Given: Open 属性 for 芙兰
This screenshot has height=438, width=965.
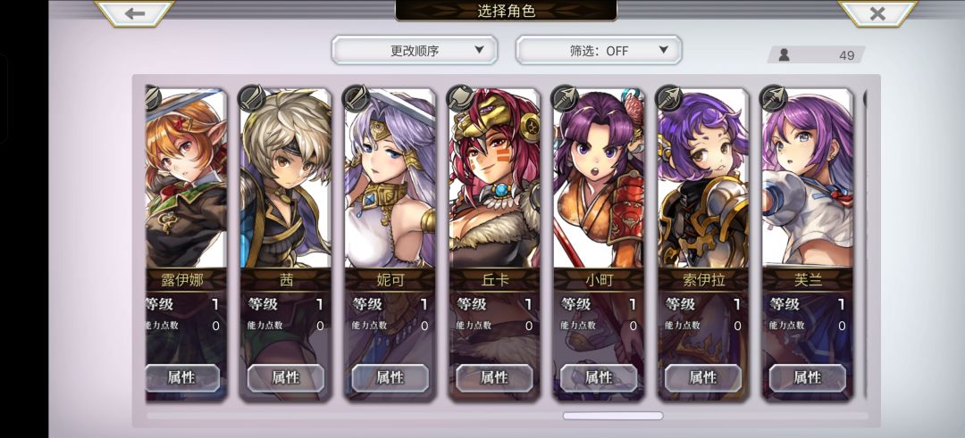Looking at the screenshot, I should [808, 378].
